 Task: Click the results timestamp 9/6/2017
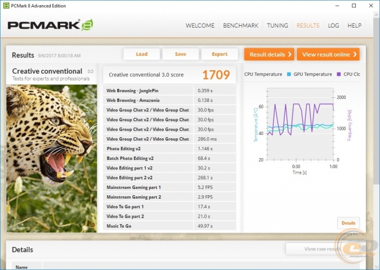pyautogui.click(x=59, y=56)
